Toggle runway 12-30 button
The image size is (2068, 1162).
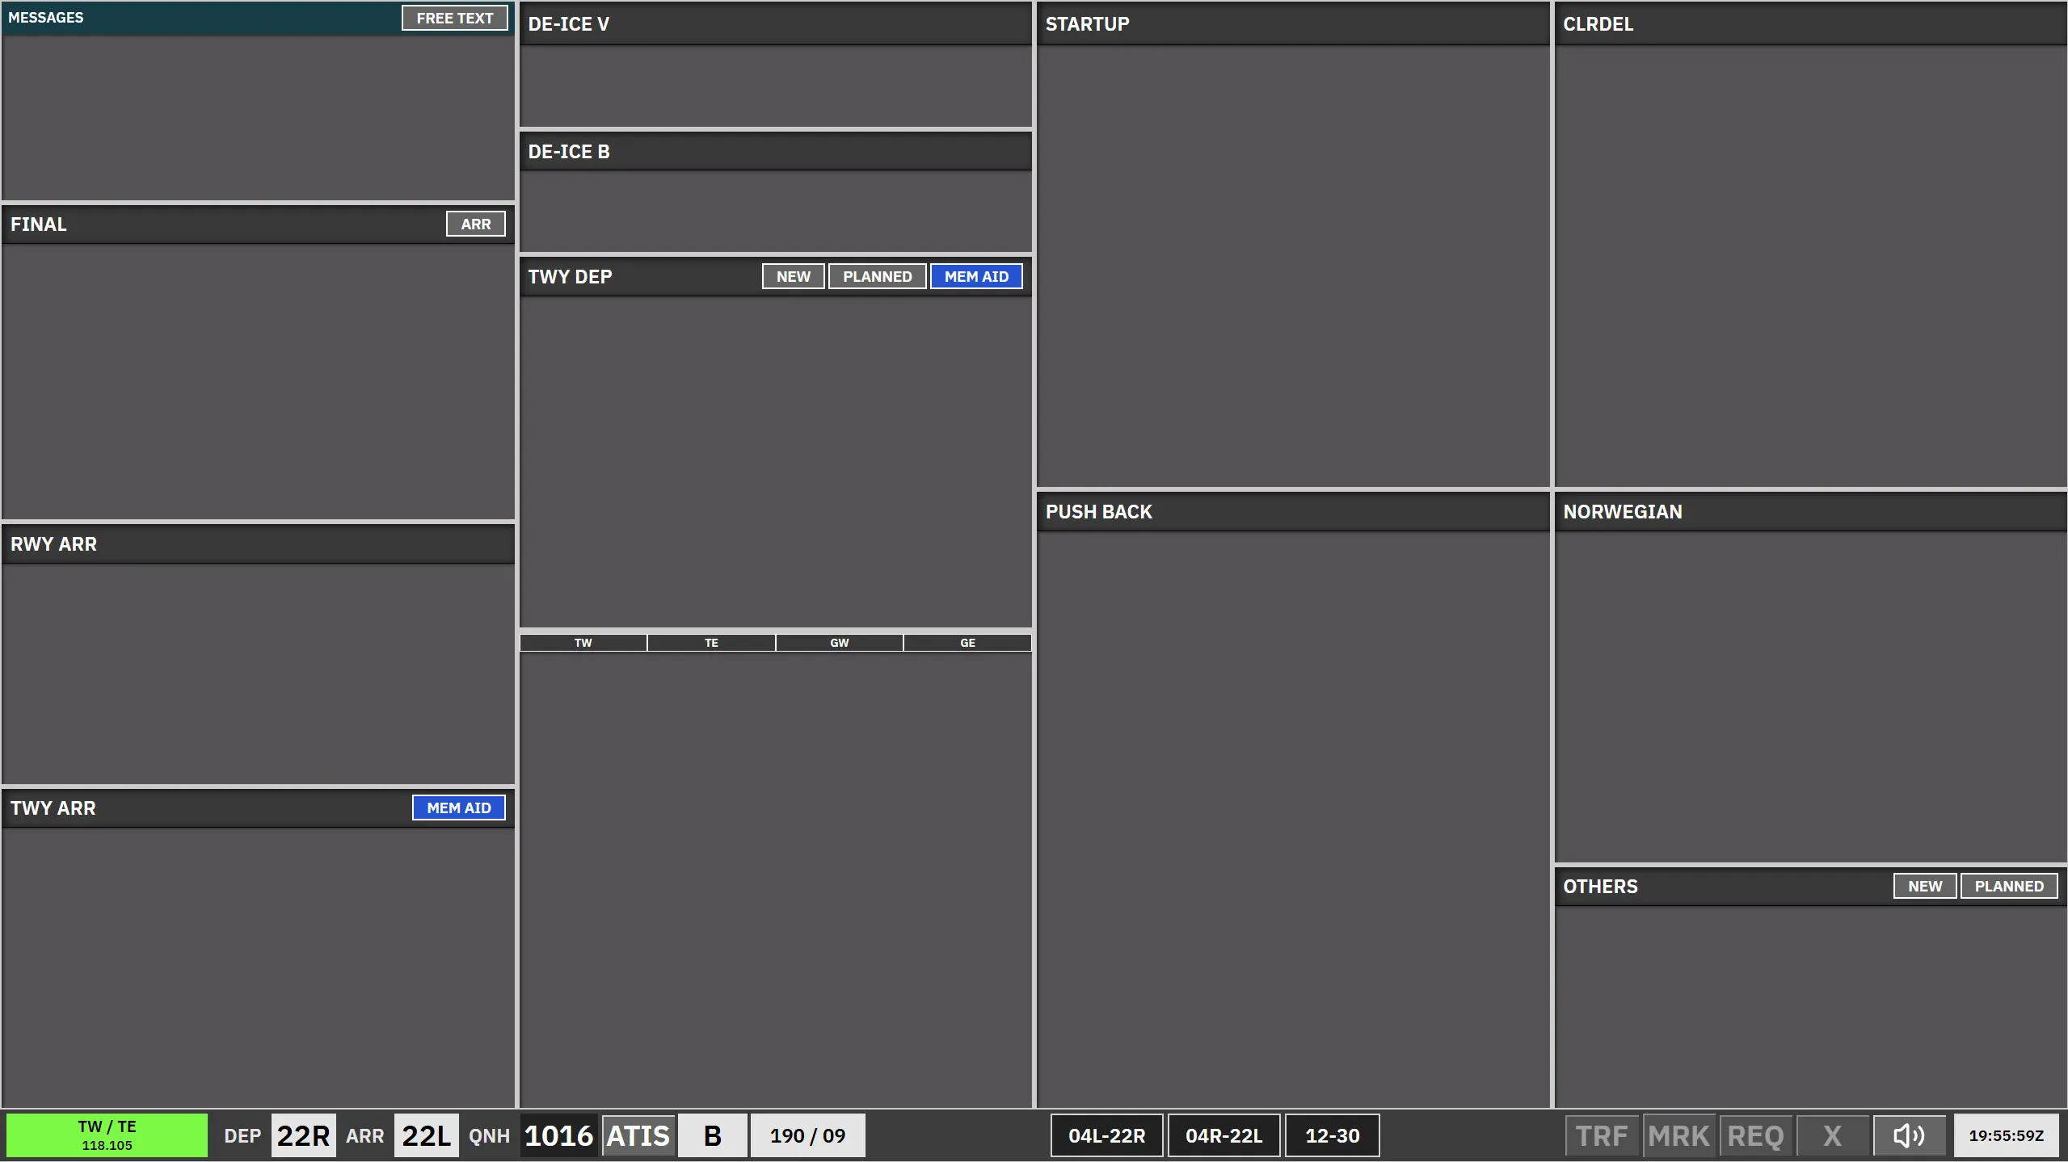point(1332,1135)
